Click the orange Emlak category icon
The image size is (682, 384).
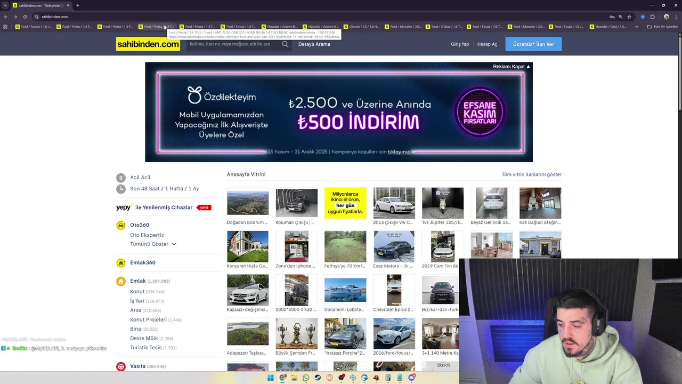[121, 281]
